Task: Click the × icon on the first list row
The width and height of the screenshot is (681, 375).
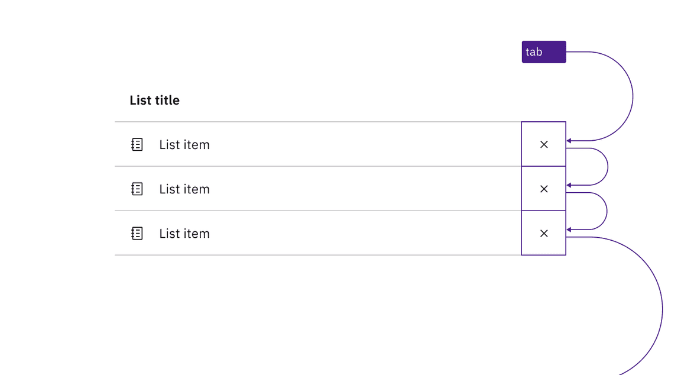Action: click(x=543, y=144)
